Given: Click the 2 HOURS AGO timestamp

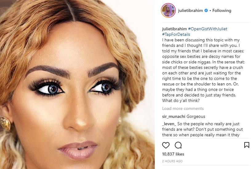Looking at the screenshot, I should point(172,161).
